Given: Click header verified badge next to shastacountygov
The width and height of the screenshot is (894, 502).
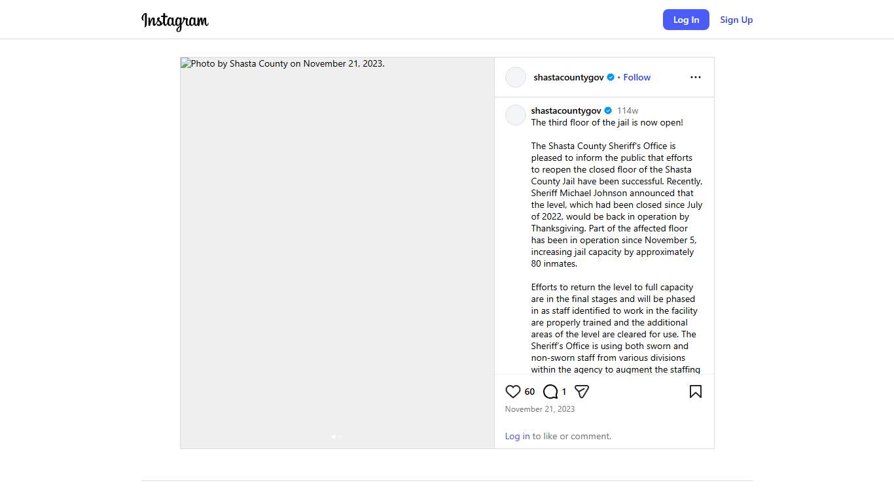Looking at the screenshot, I should [x=611, y=77].
